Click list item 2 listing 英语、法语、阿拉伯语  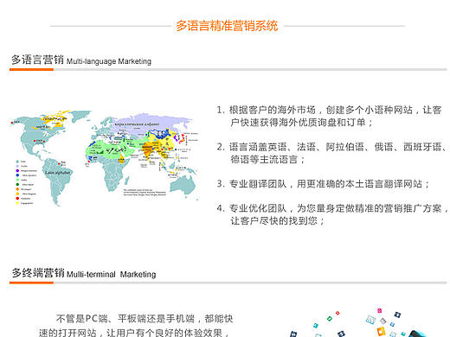click(331, 153)
